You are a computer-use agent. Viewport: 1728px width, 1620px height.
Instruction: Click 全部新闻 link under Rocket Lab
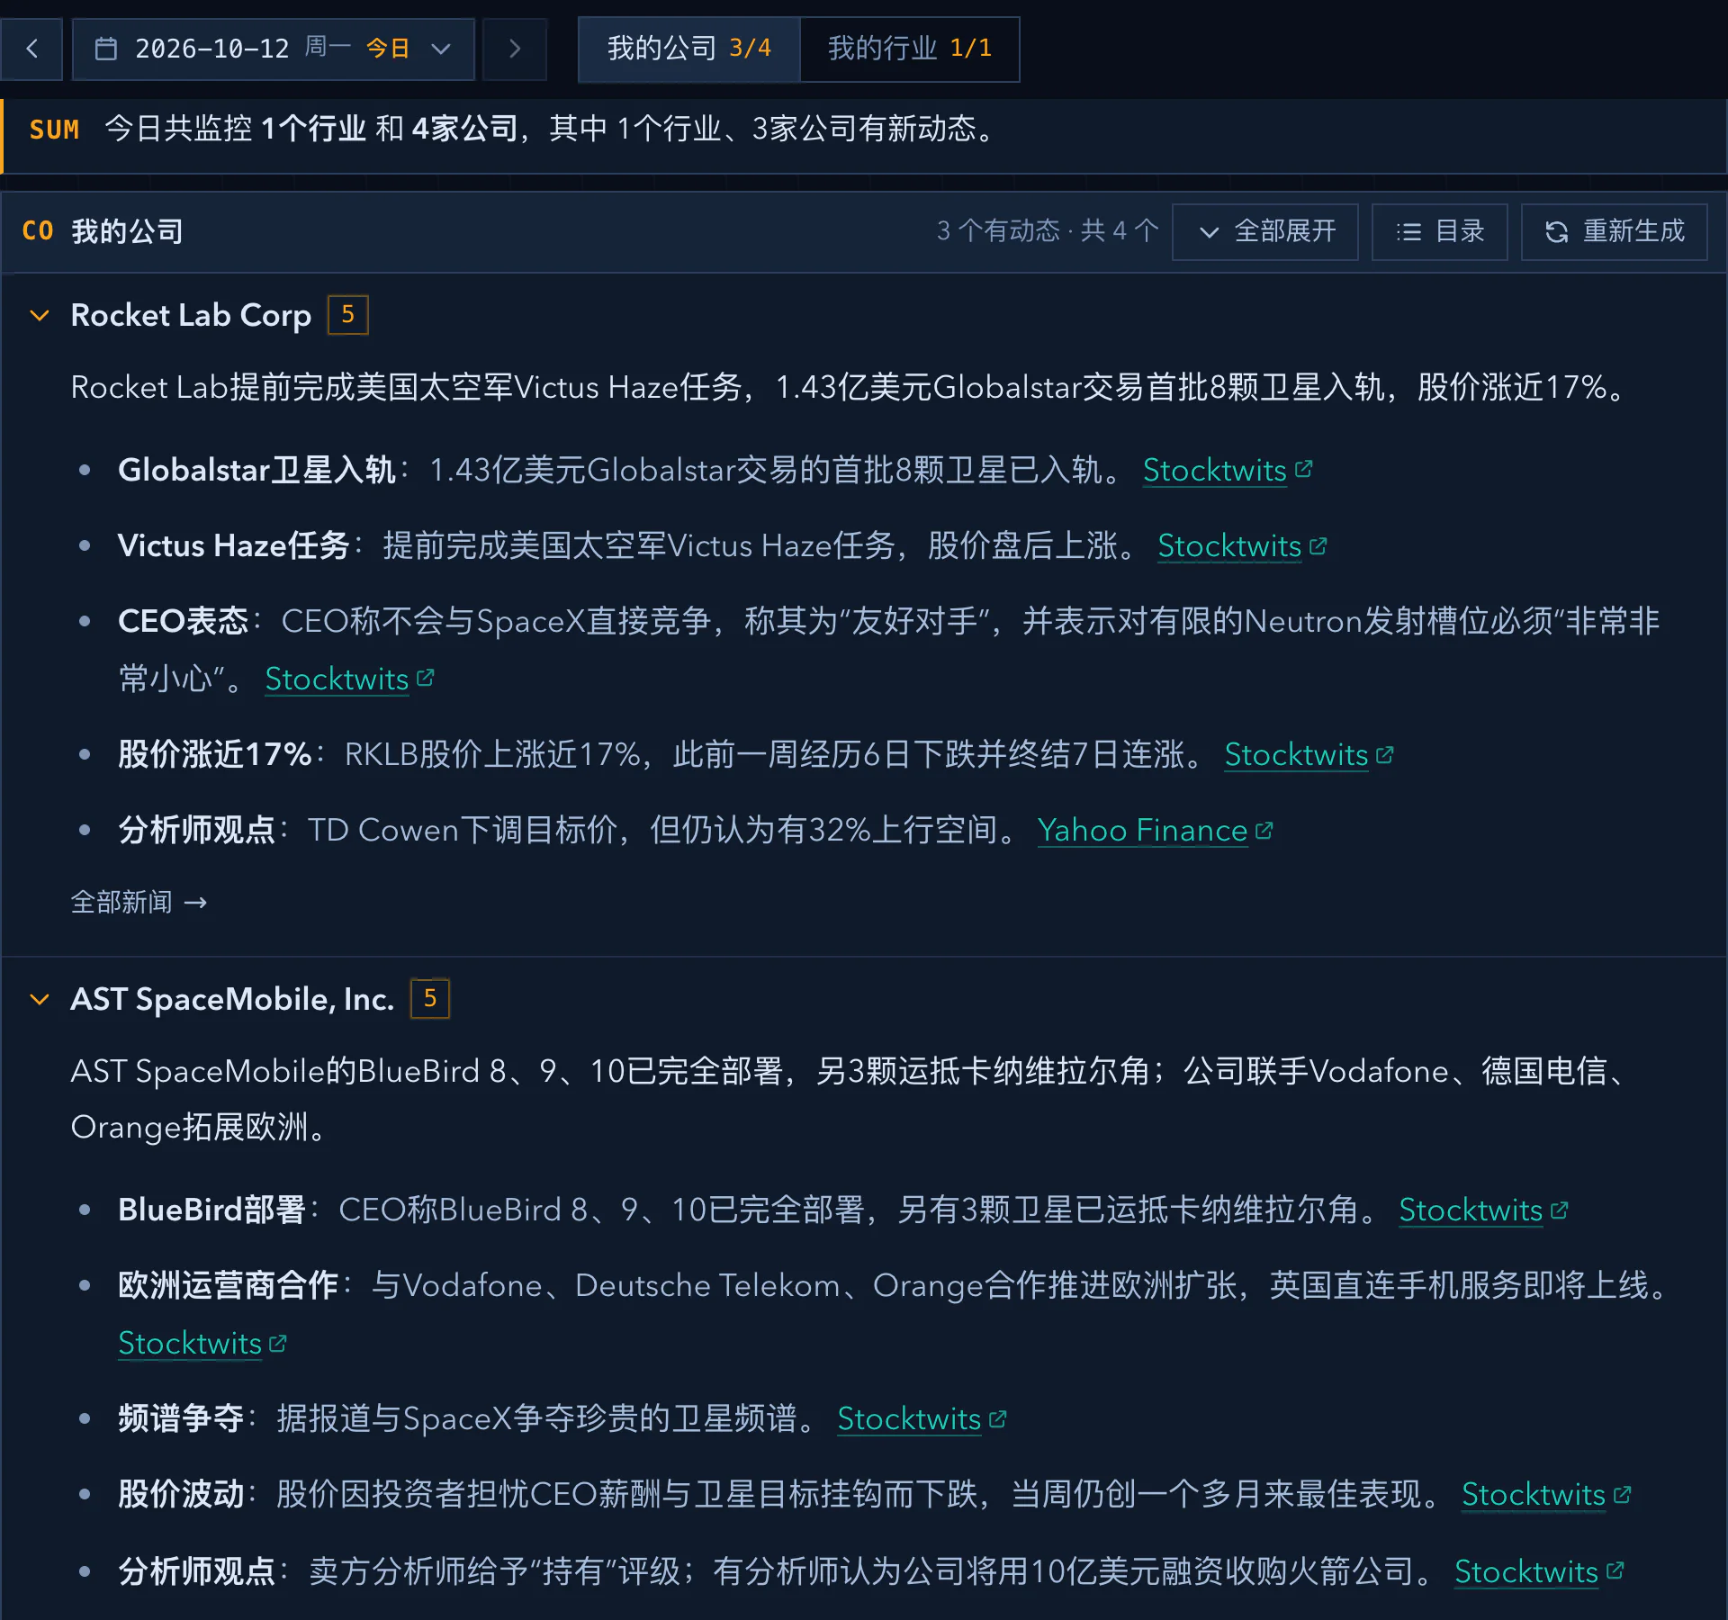(139, 902)
